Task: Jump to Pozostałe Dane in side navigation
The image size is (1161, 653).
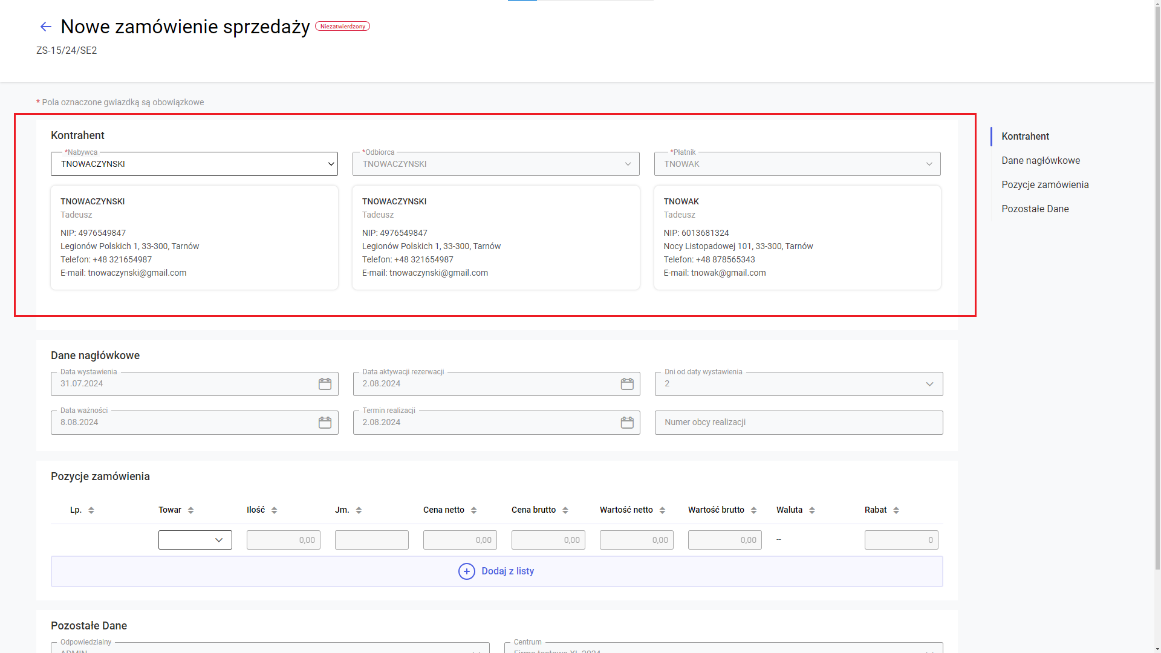Action: pos(1035,209)
